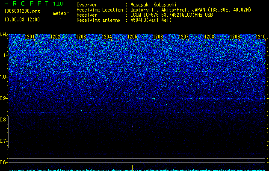The width and height of the screenshot is (269, 171).
Task: Select the version number 1.0.0
Action: tap(58, 3)
